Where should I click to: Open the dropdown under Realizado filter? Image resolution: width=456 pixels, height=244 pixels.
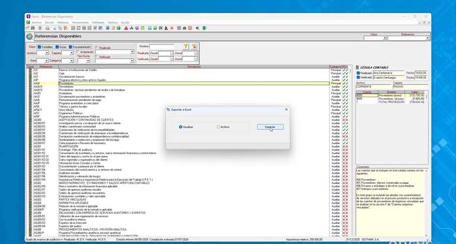132,52
